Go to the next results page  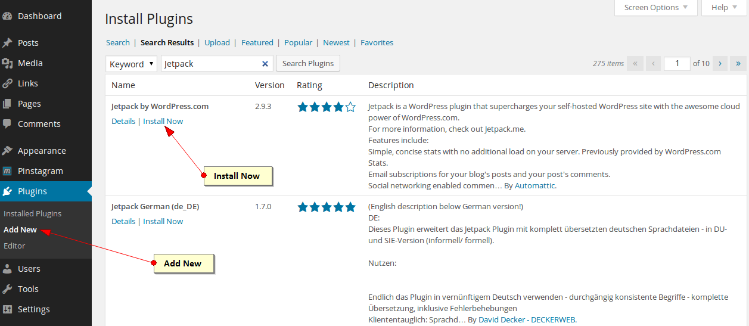[720, 63]
